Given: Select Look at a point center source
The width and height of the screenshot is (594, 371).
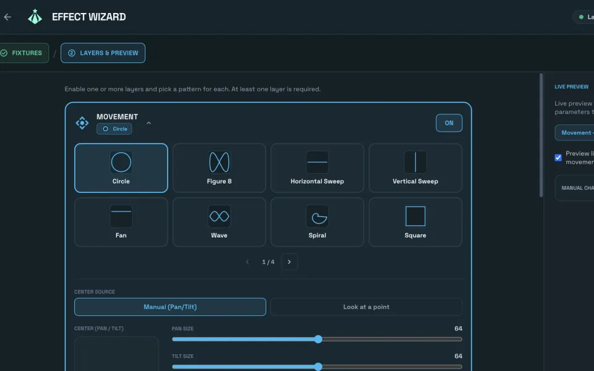Looking at the screenshot, I should [366, 307].
